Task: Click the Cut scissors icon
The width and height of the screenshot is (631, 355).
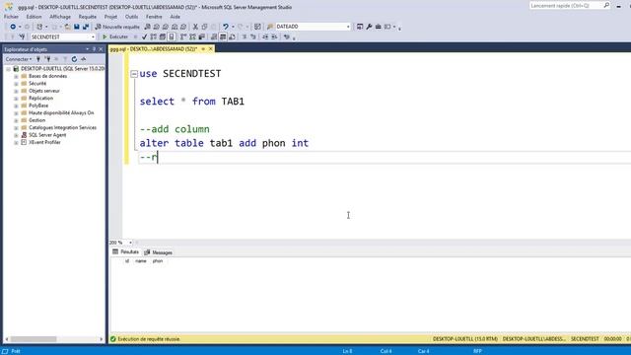Action: click(195, 27)
